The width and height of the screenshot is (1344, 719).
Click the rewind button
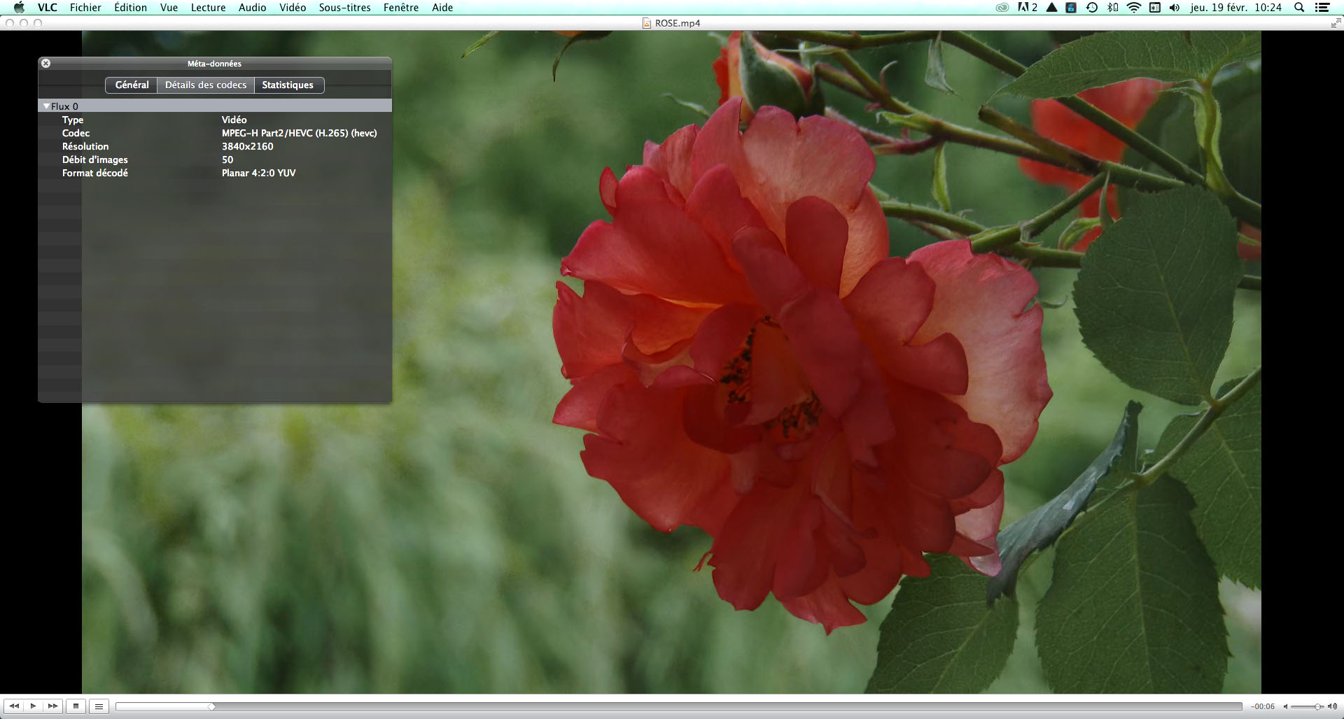coord(14,706)
